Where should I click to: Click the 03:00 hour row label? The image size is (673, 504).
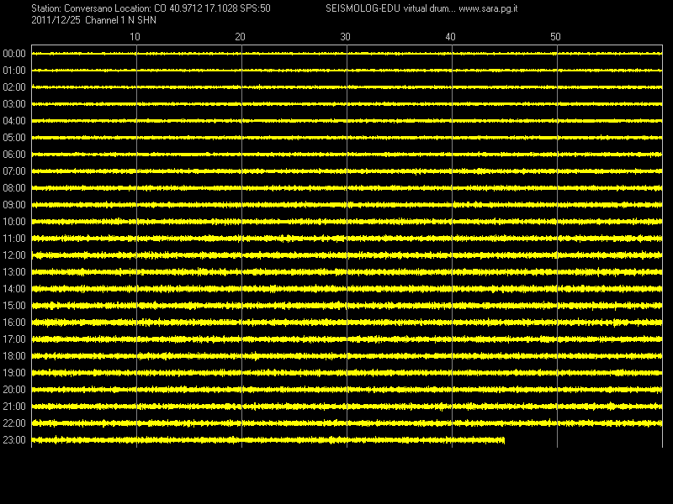point(14,103)
